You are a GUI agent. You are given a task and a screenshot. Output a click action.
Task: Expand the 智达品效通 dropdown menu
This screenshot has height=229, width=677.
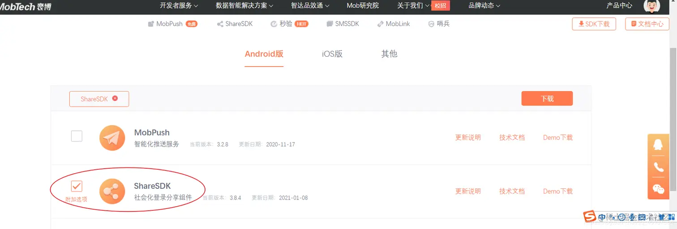coord(310,5)
